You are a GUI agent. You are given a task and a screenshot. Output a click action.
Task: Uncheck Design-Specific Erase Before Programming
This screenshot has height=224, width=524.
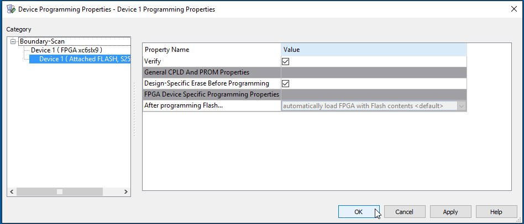(x=286, y=83)
